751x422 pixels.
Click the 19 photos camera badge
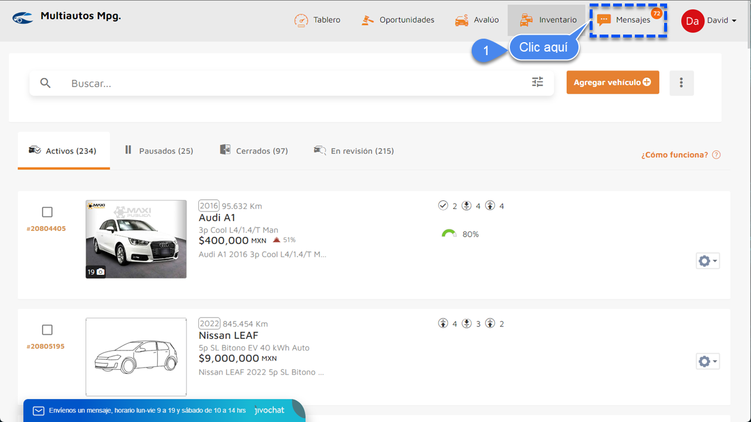tap(96, 272)
